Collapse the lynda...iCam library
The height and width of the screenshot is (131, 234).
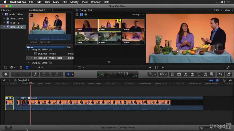[x=3, y=14]
